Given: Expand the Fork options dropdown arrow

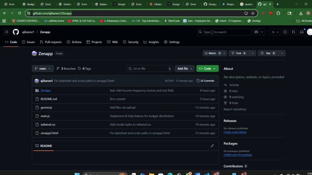Looking at the screenshot, I should tap(252, 53).
